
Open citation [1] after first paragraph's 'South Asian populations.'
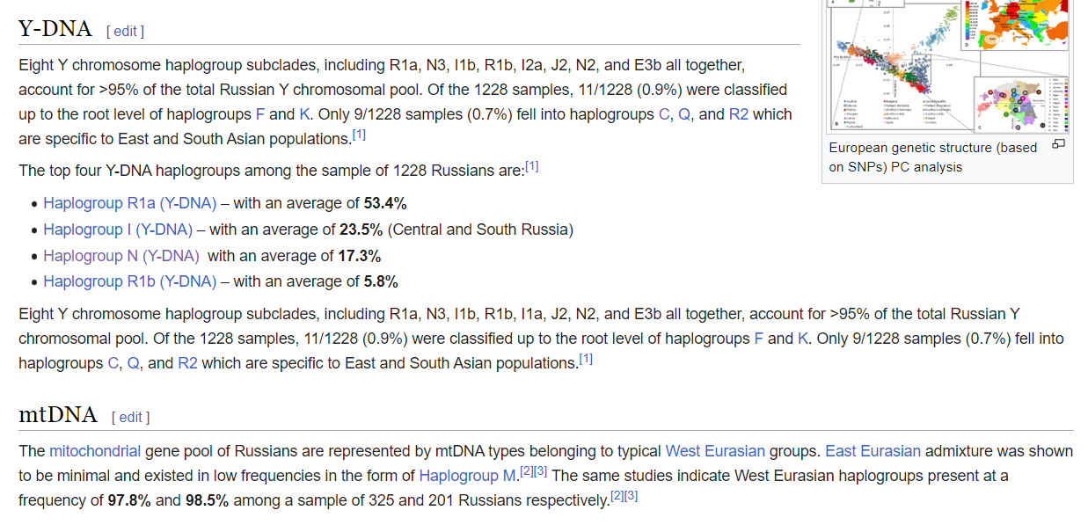coord(359,135)
